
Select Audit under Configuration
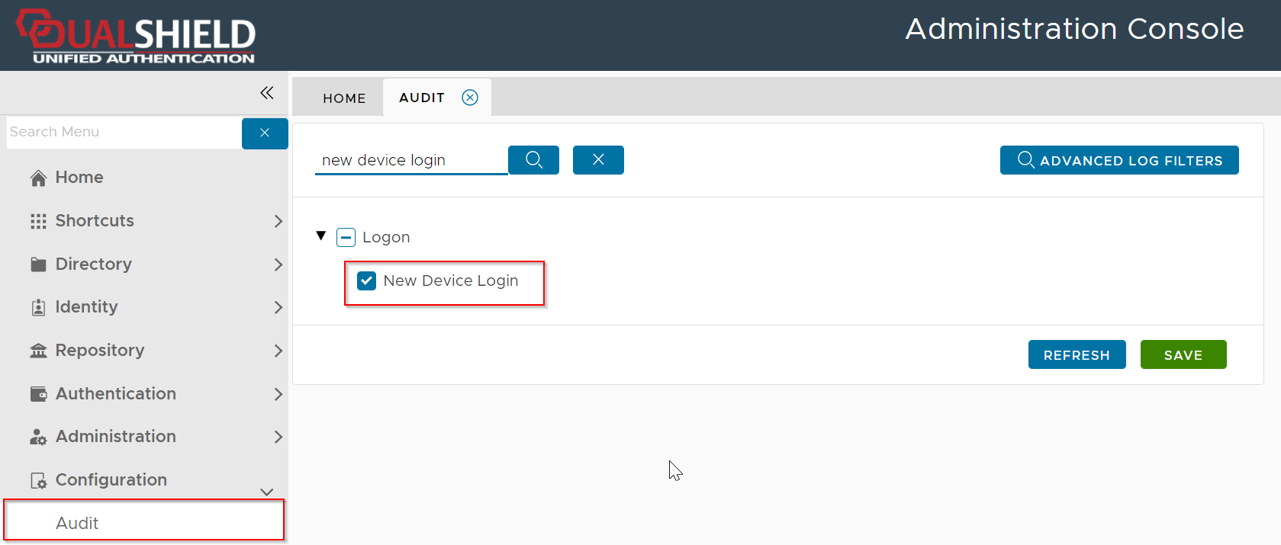pos(144,521)
